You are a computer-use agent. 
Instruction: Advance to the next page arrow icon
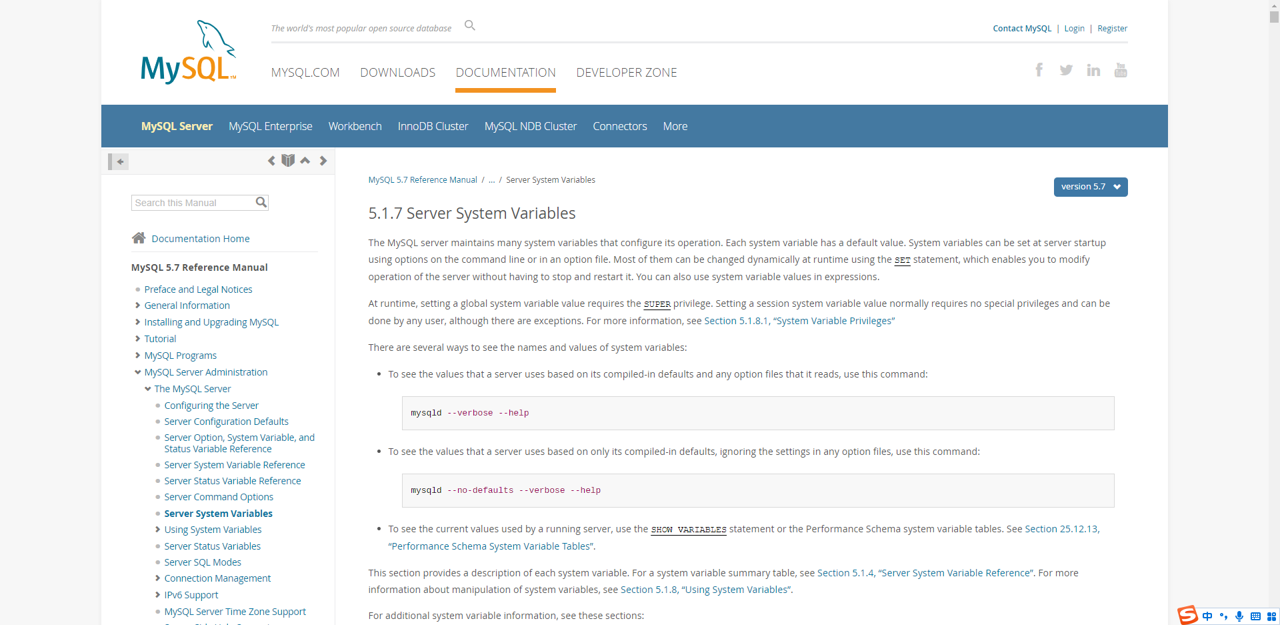coord(323,161)
